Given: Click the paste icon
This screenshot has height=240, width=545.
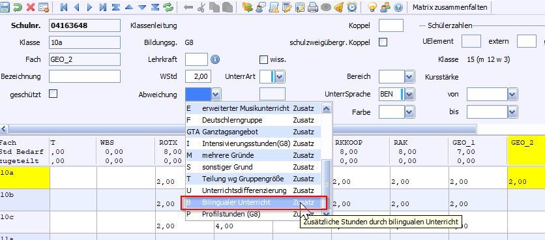Looking at the screenshot, I should point(228,7).
